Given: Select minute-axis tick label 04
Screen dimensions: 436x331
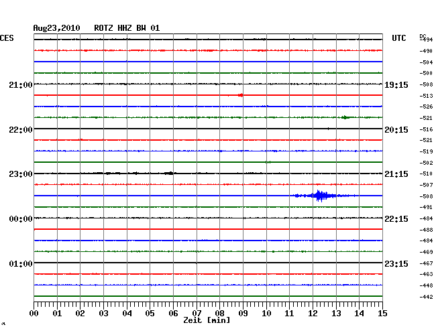Looking at the screenshot, I should (127, 313).
